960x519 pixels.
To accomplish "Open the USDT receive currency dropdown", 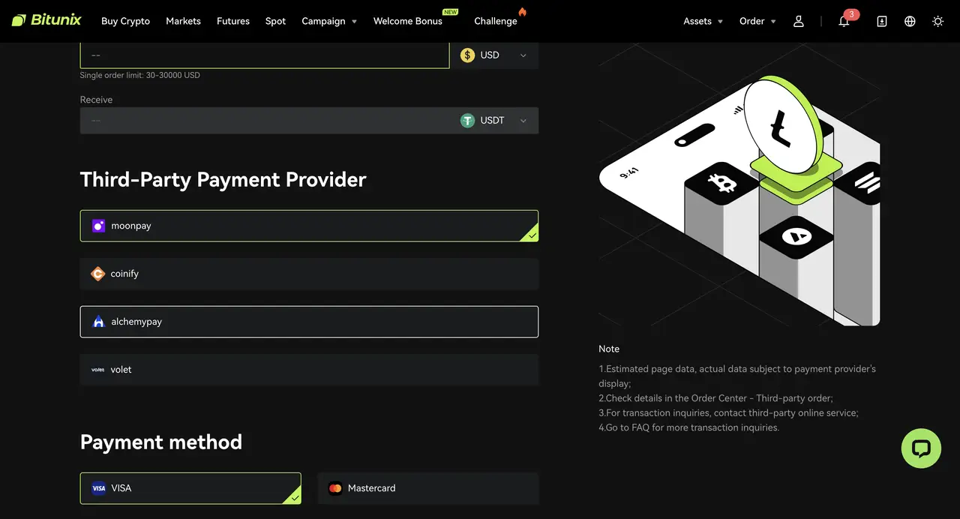I will [494, 120].
